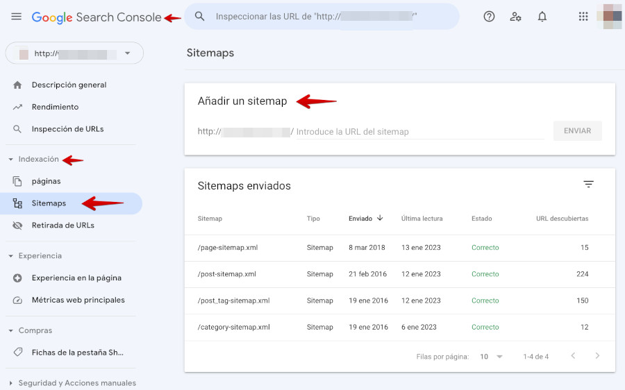This screenshot has width=625, height=390.
Task: Collapse the Indexación section
Action: pos(10,160)
